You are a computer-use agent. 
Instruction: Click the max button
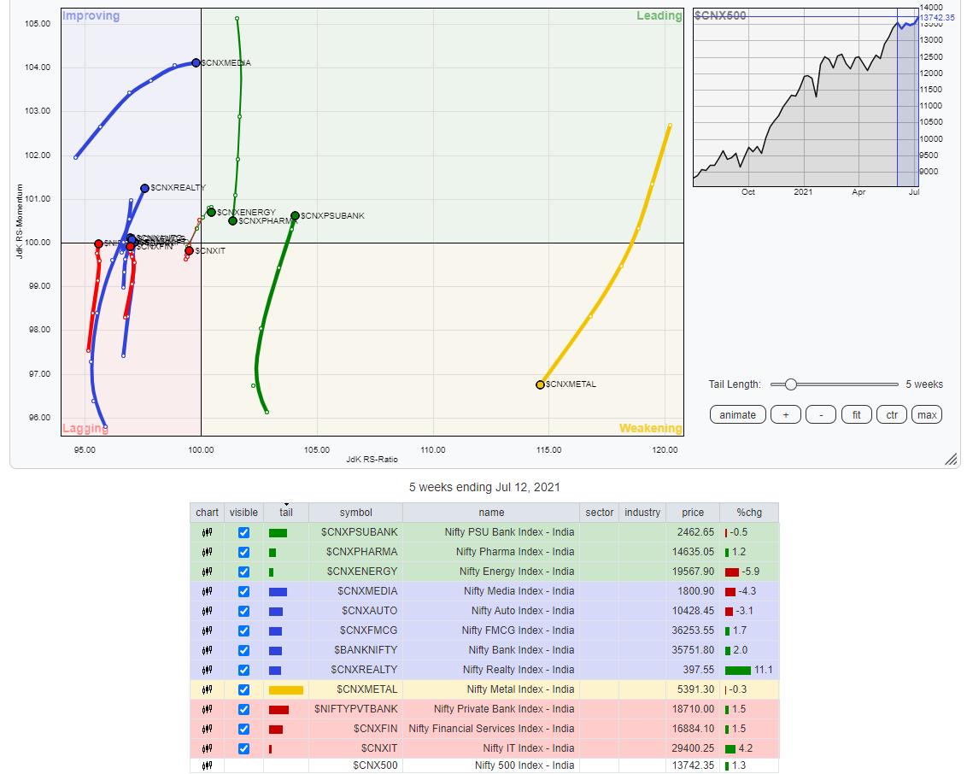pyautogui.click(x=927, y=415)
